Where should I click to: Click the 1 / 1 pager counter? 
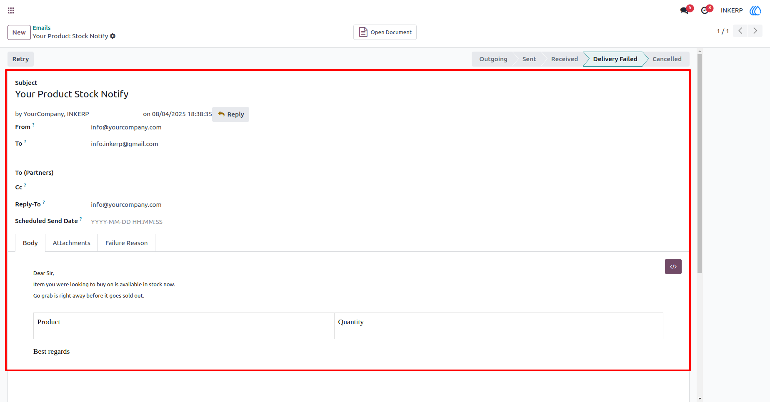coord(723,31)
